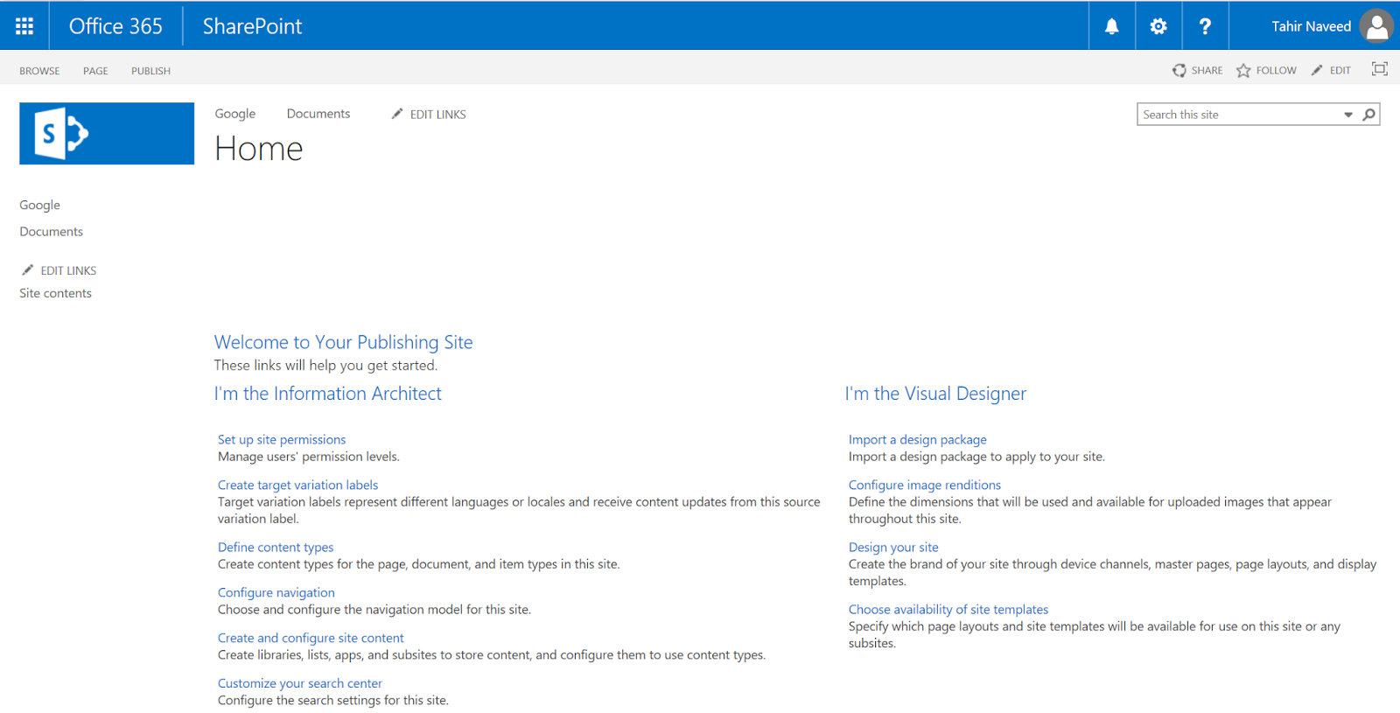Click Edit Links in top navigation

429,114
